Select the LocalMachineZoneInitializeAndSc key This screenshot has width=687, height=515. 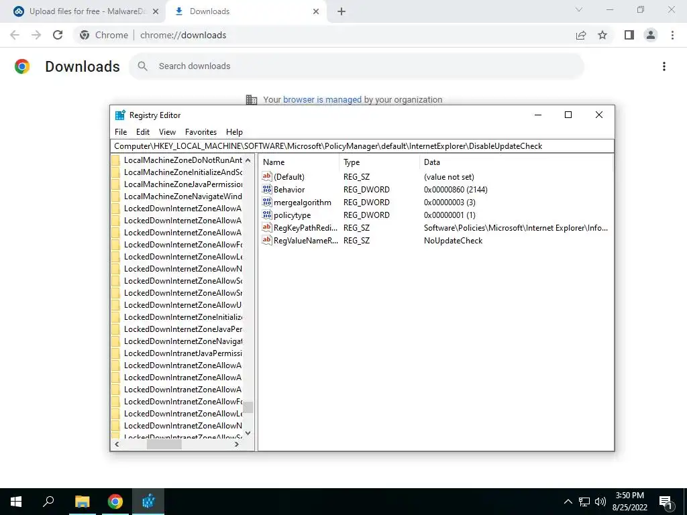pyautogui.click(x=182, y=172)
